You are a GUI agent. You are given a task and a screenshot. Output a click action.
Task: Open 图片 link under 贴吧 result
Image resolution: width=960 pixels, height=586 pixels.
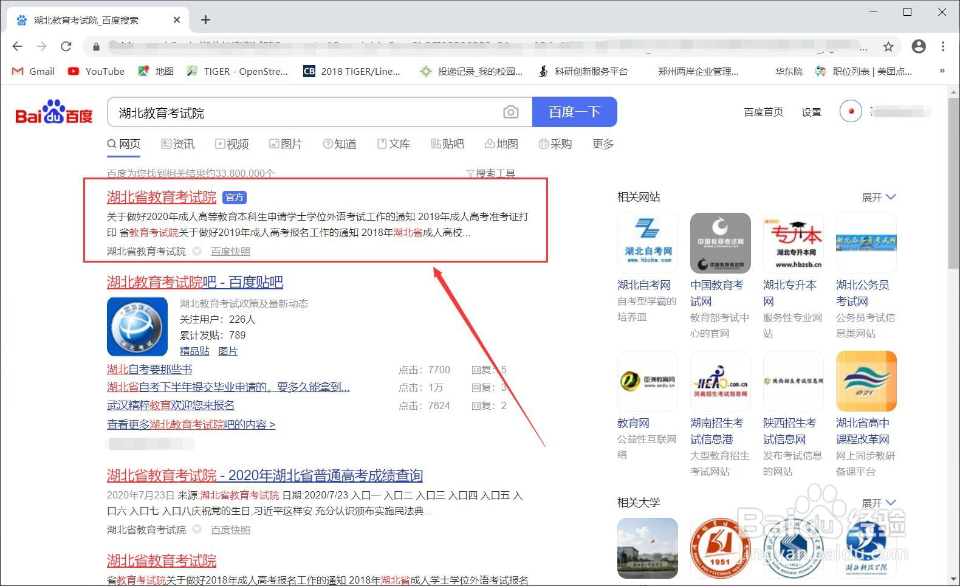tap(228, 351)
